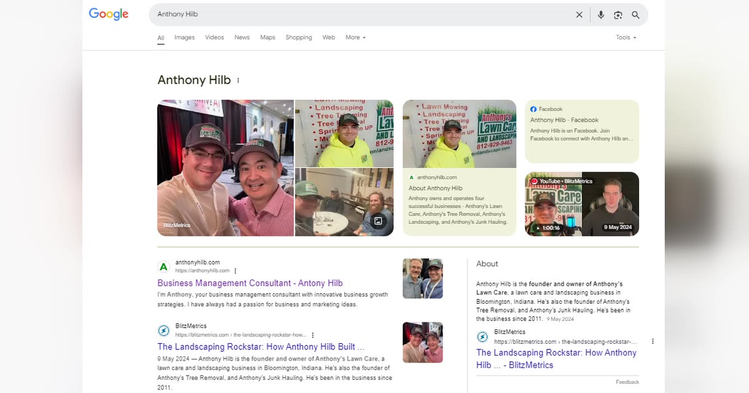The image size is (749, 393).
Task: Switch to the Maps tab
Action: pos(268,37)
